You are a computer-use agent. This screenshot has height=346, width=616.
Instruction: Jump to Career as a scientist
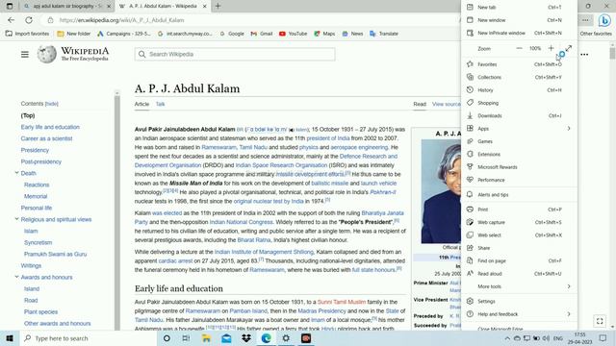[x=46, y=138]
